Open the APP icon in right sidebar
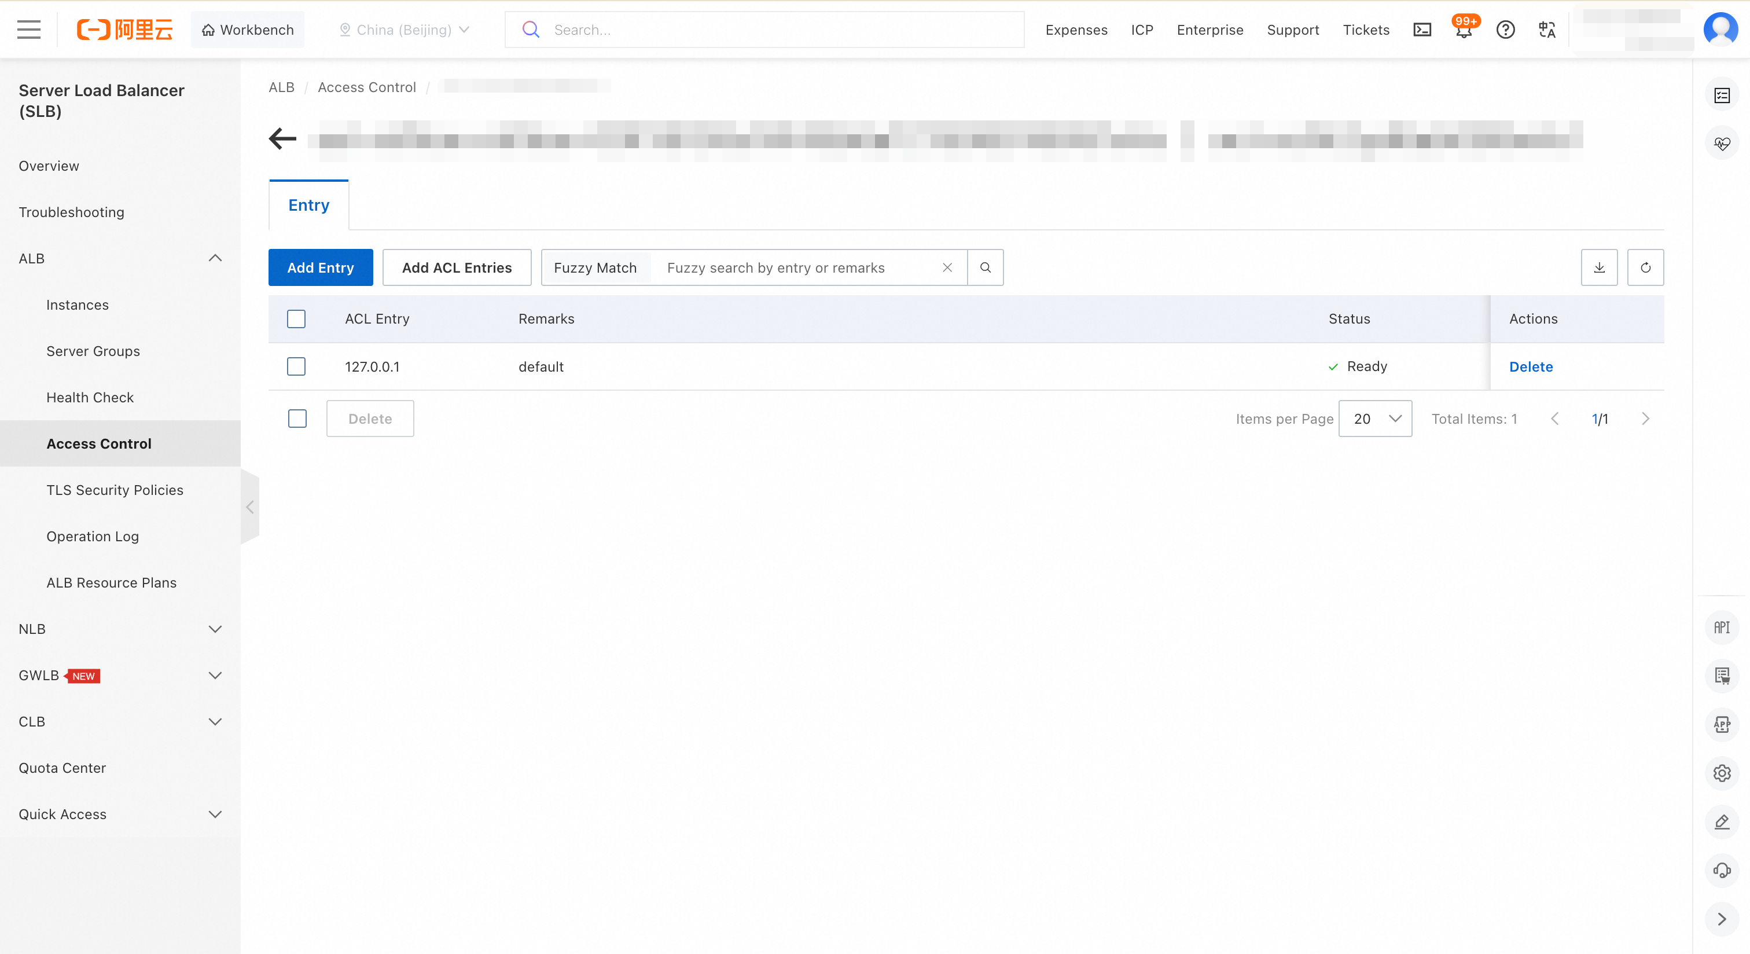This screenshot has width=1750, height=954. (x=1722, y=724)
